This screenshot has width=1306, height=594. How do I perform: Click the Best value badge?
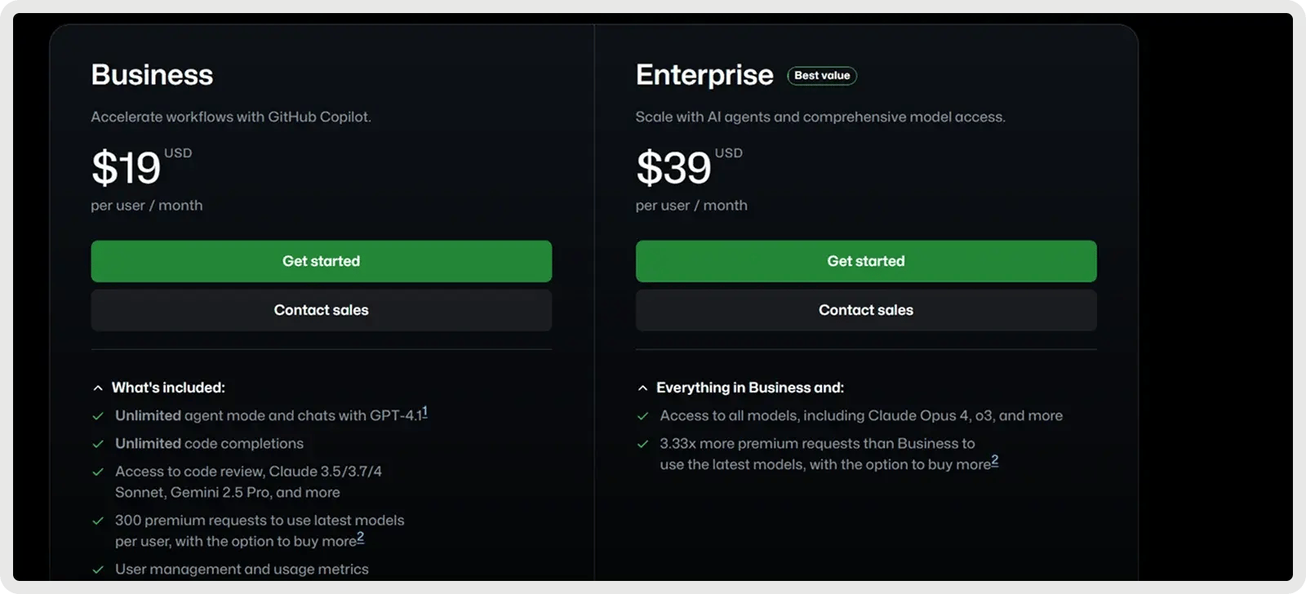822,76
